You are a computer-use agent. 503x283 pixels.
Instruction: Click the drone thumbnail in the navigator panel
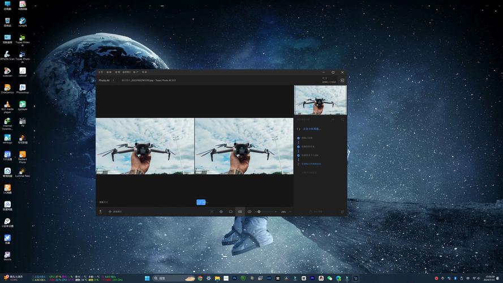[320, 100]
